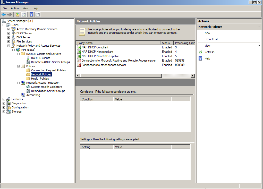Expand the Features node

pos(4,99)
